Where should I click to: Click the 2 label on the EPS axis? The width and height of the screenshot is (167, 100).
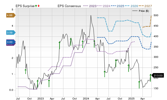click(x=12, y=58)
